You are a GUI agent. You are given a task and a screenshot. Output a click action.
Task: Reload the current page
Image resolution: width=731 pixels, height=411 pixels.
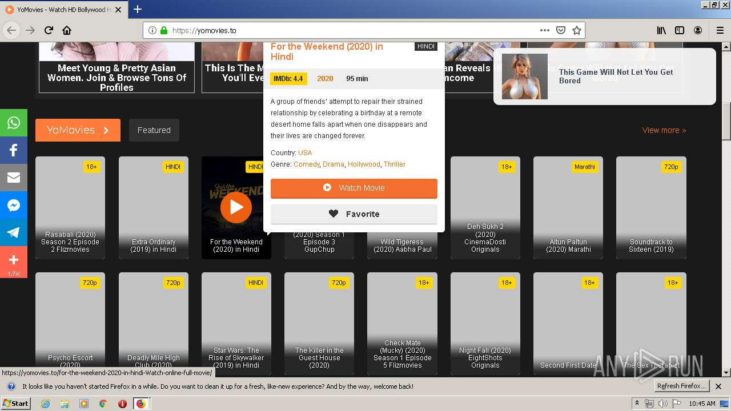pyautogui.click(x=49, y=30)
